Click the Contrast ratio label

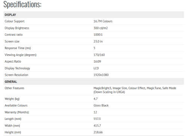(13, 35)
